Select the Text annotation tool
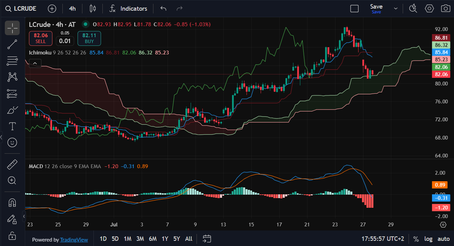The width and height of the screenshot is (454, 246). point(12,126)
